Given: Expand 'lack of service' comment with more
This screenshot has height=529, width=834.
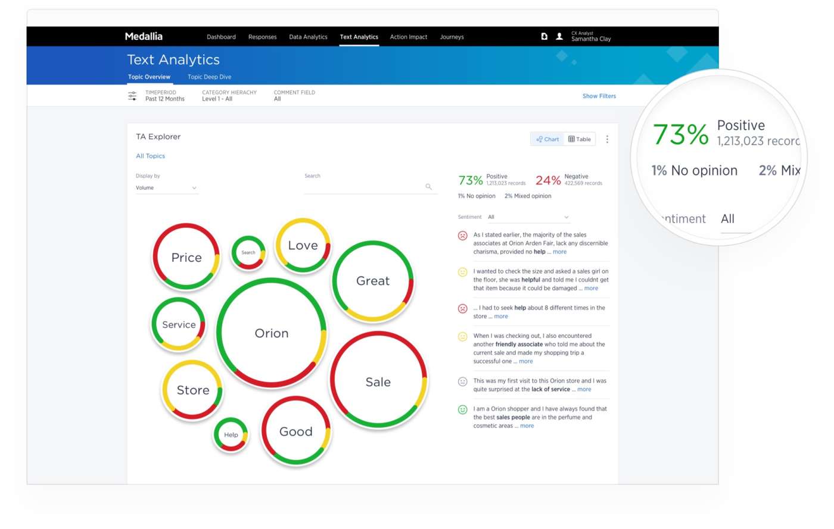Looking at the screenshot, I should pyautogui.click(x=584, y=389).
